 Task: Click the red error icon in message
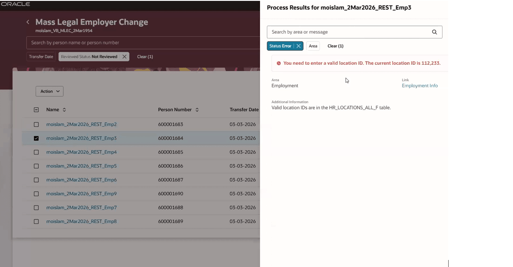point(279,63)
